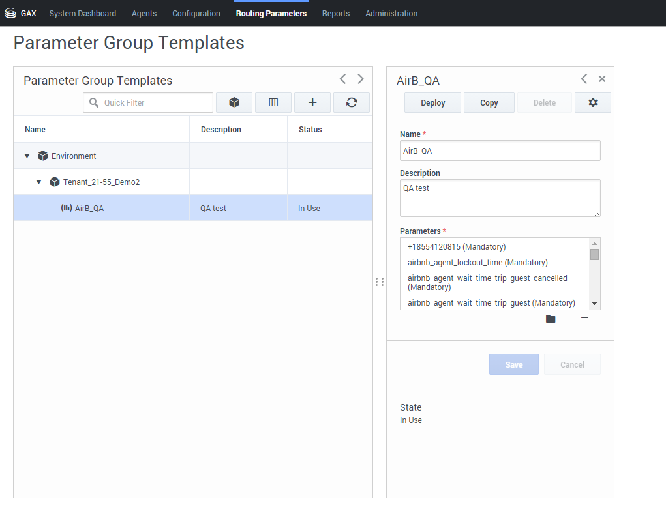Viewport: 666px width, 505px height.
Task: Click the plus icon to add template
Action: coord(312,102)
